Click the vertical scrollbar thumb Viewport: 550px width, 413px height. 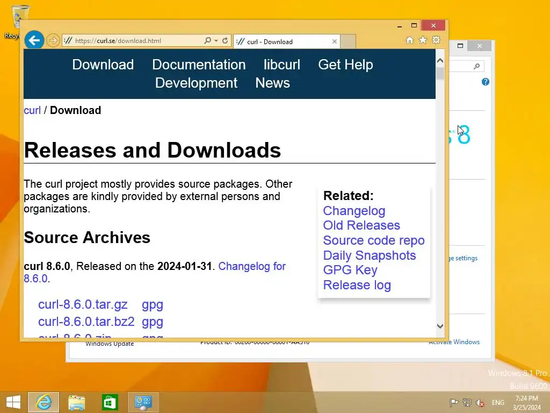click(x=440, y=73)
